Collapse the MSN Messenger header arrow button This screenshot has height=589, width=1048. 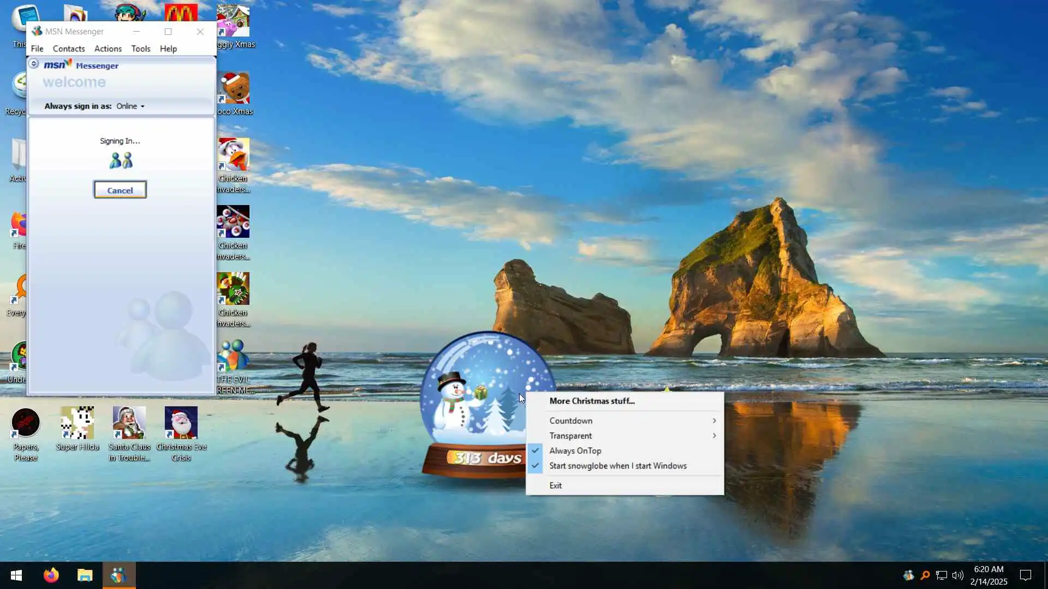[34, 64]
